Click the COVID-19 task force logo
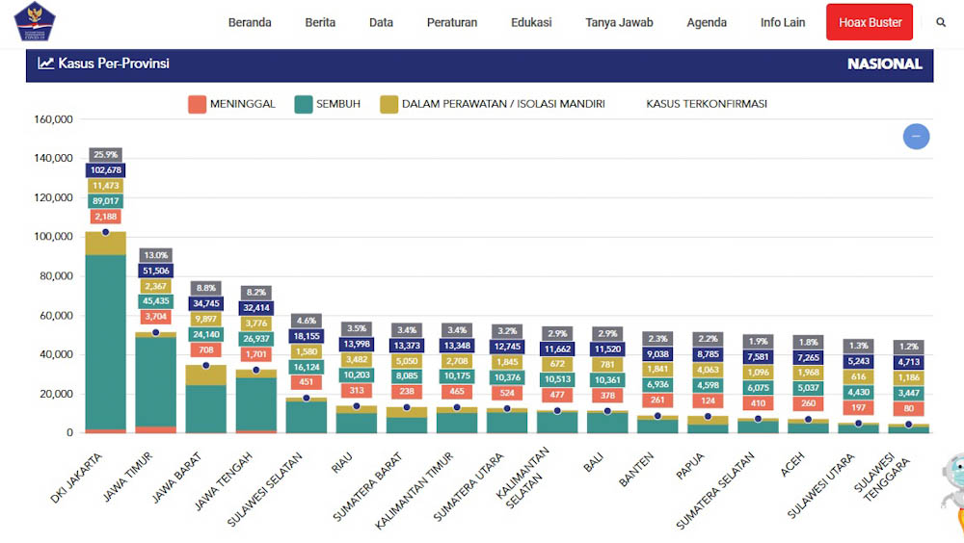 tap(35, 22)
